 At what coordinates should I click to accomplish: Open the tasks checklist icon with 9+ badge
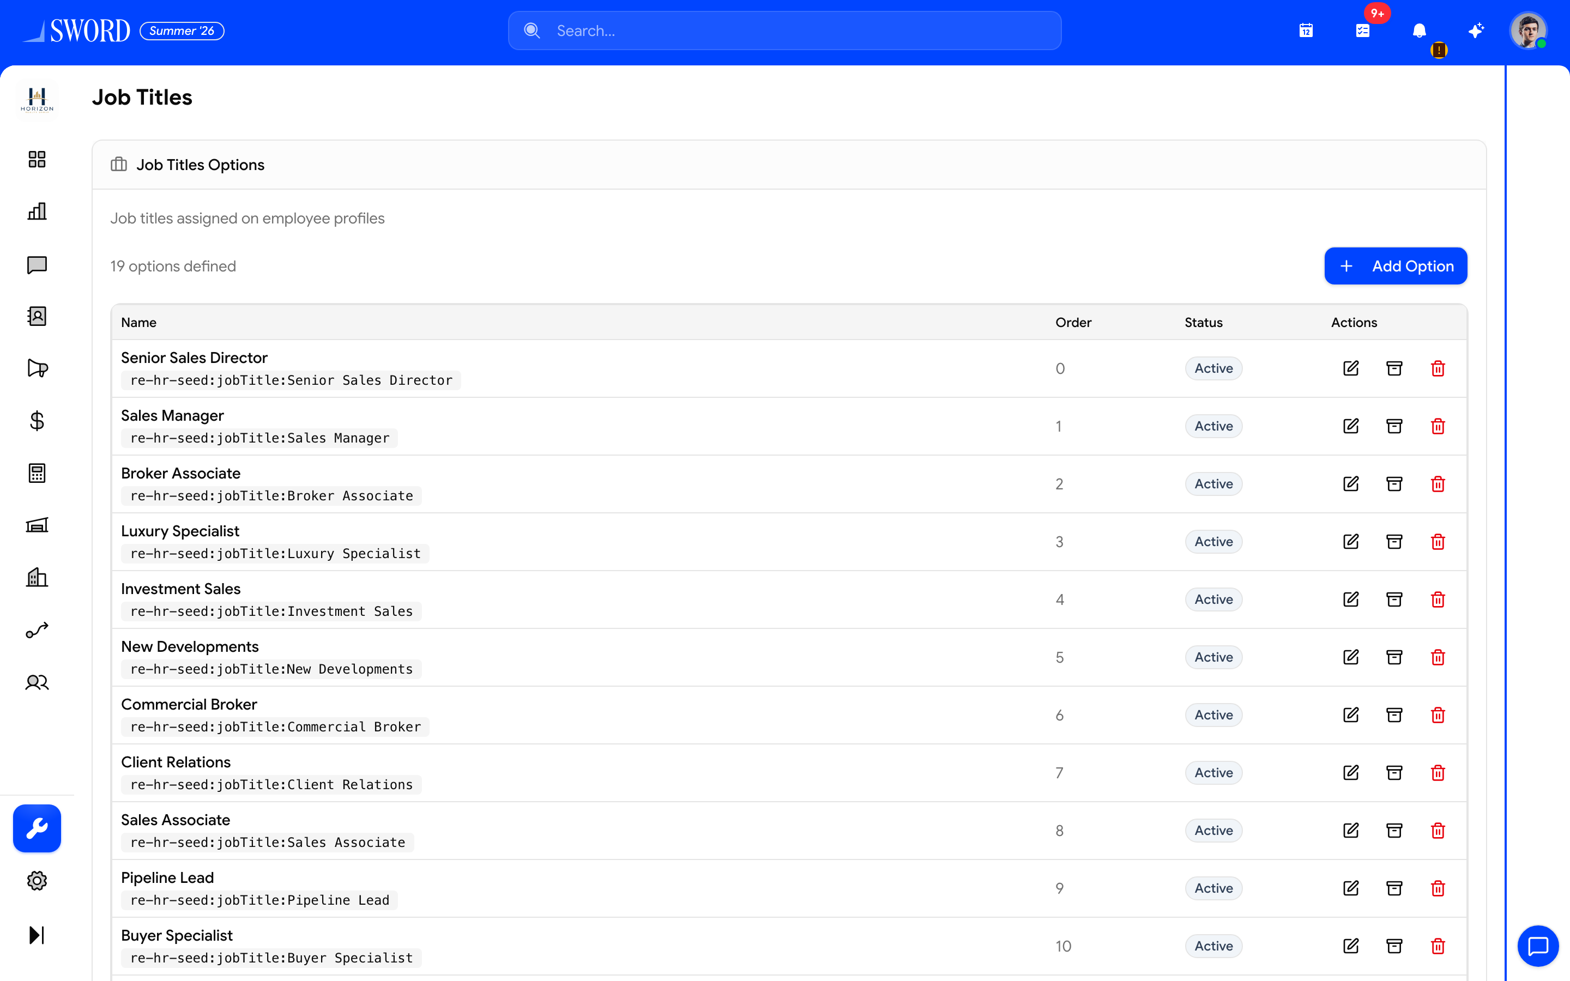coord(1363,31)
